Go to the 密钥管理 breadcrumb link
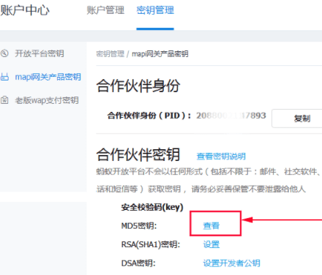This screenshot has width=322, height=275. click(111, 53)
